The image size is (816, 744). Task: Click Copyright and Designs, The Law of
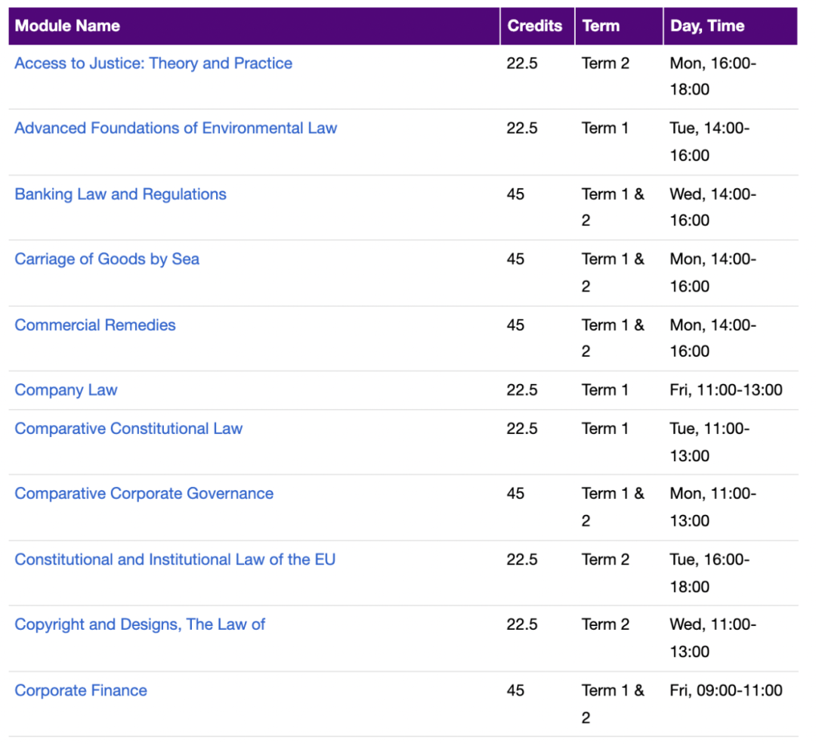140,625
